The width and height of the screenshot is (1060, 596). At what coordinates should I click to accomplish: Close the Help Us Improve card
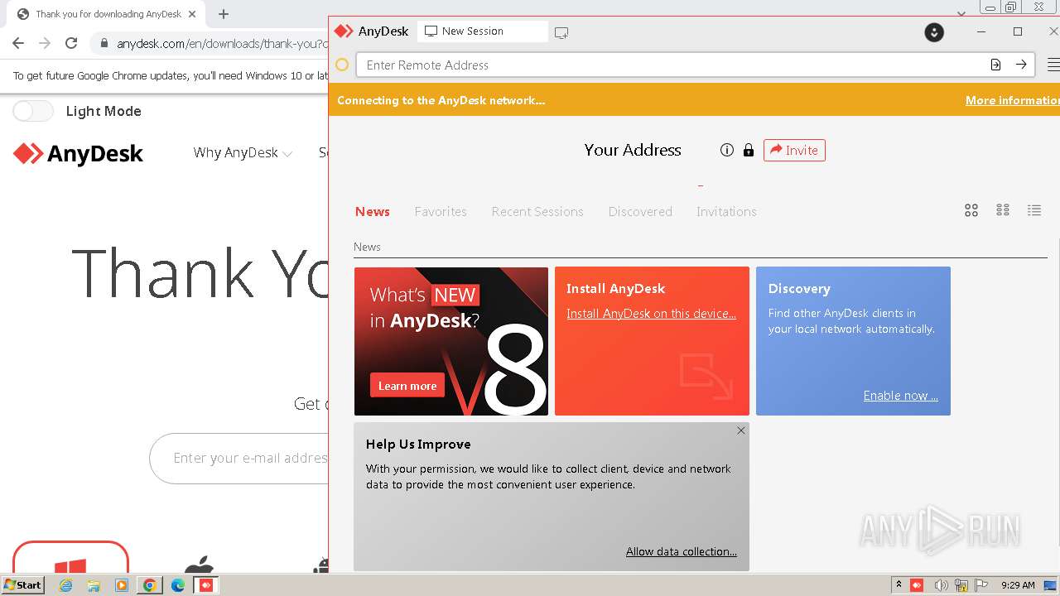tap(741, 430)
